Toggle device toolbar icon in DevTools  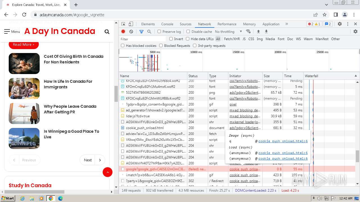[131, 24]
